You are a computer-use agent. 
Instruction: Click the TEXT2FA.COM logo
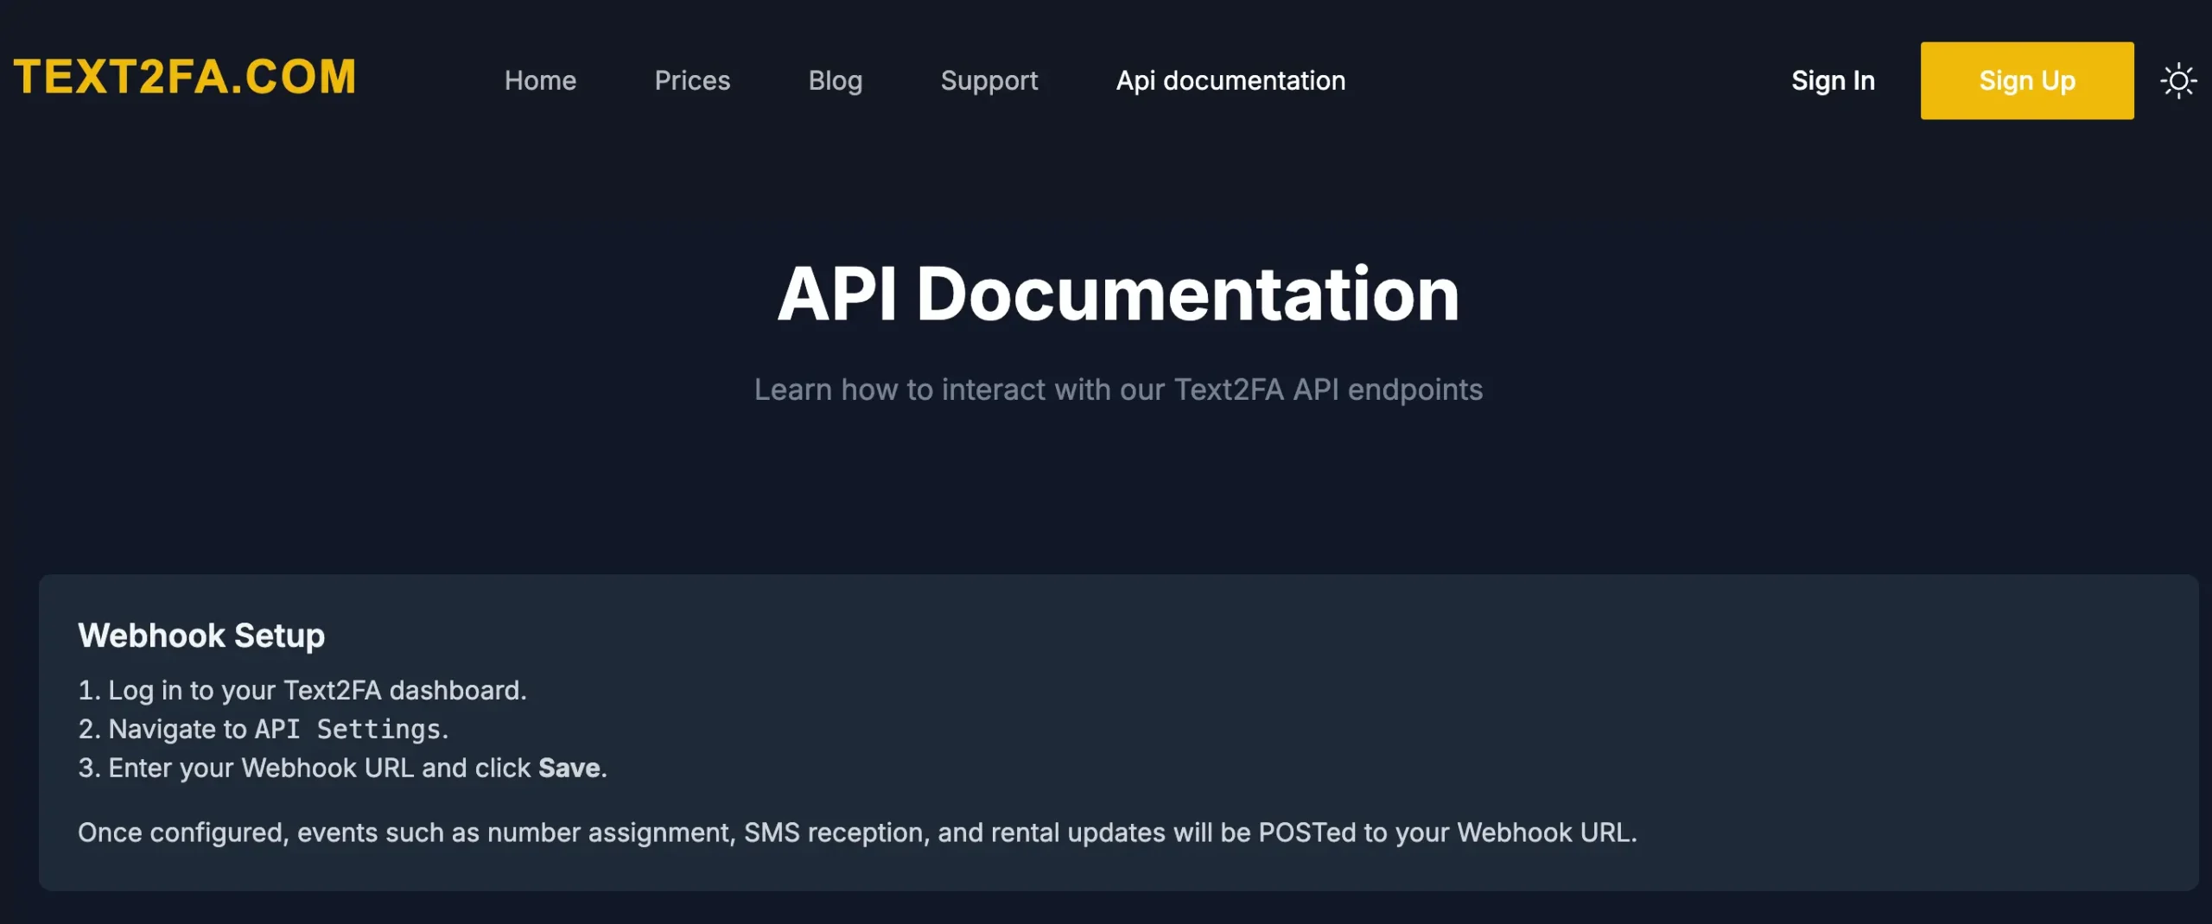pyautogui.click(x=183, y=77)
